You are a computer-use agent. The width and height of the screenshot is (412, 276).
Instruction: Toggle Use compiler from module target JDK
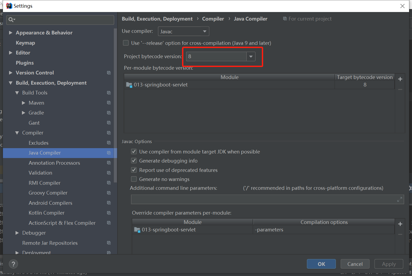[x=134, y=152]
